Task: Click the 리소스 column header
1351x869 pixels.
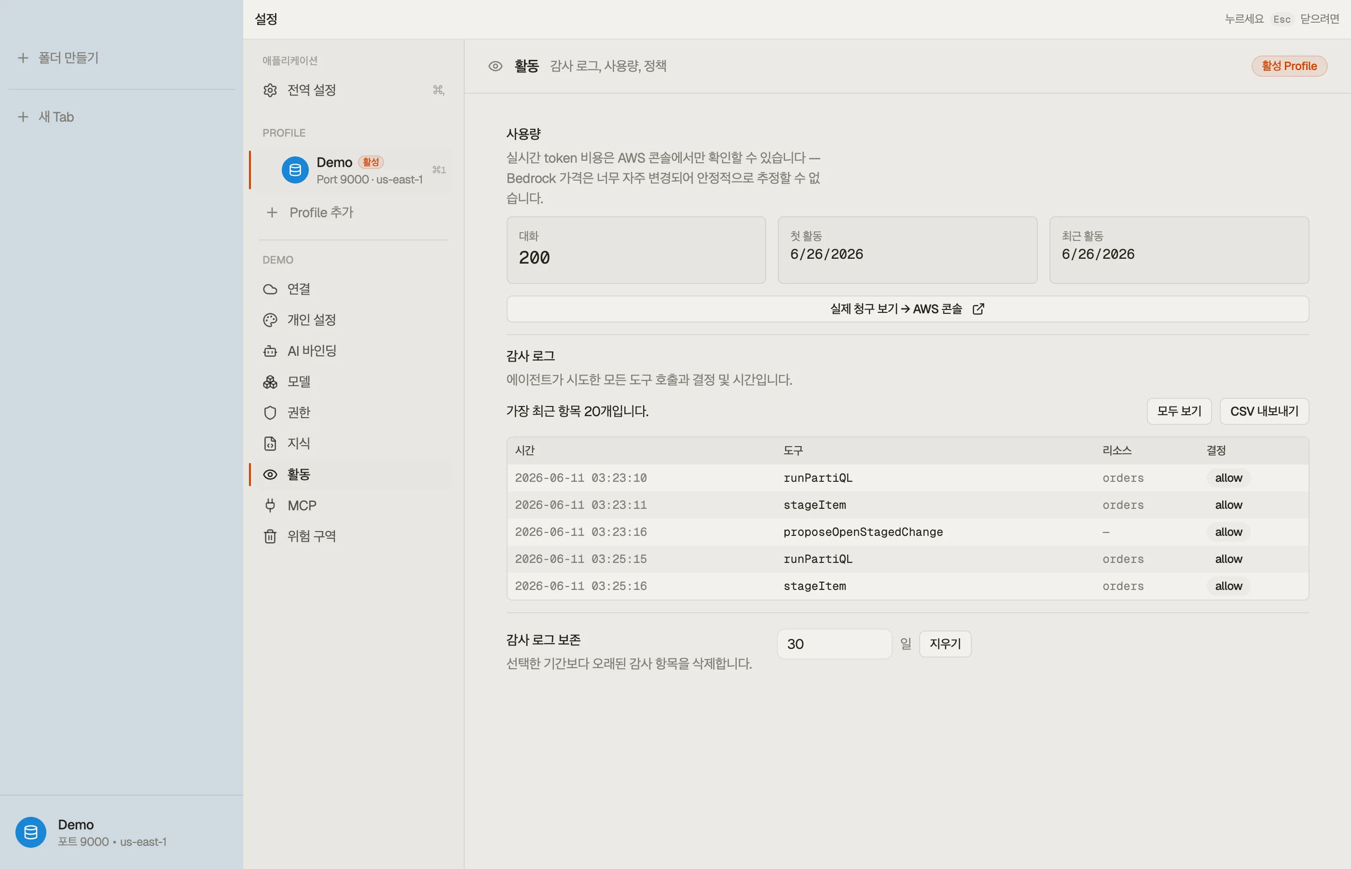Action: click(1117, 450)
